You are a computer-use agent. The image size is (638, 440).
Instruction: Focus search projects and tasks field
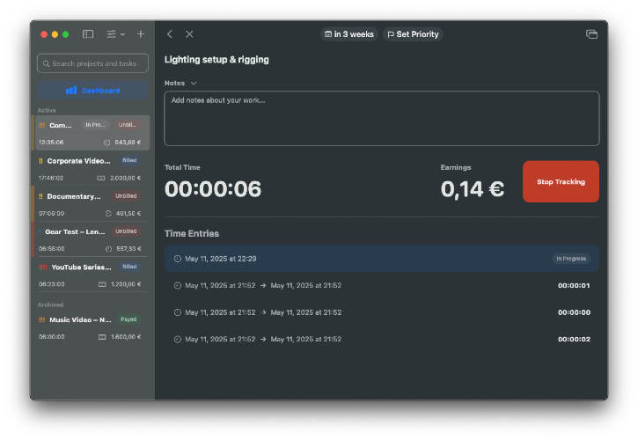coord(92,63)
